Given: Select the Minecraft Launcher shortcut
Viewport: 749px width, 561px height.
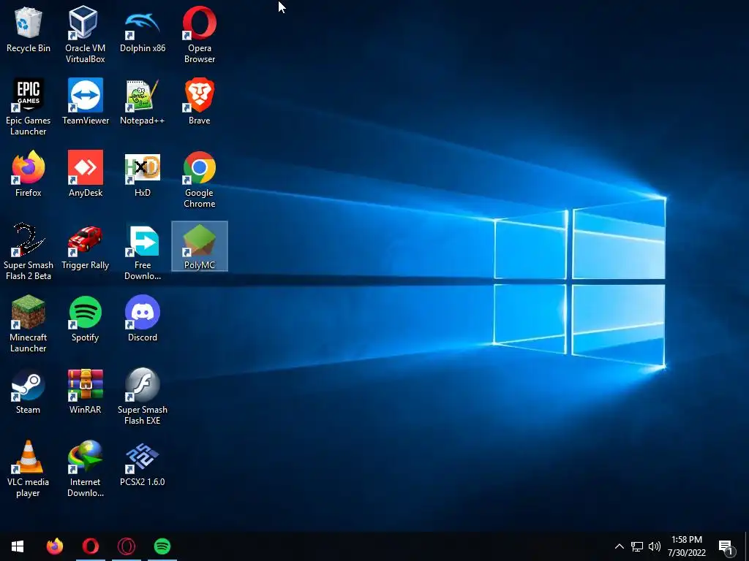Looking at the screenshot, I should pos(29,324).
